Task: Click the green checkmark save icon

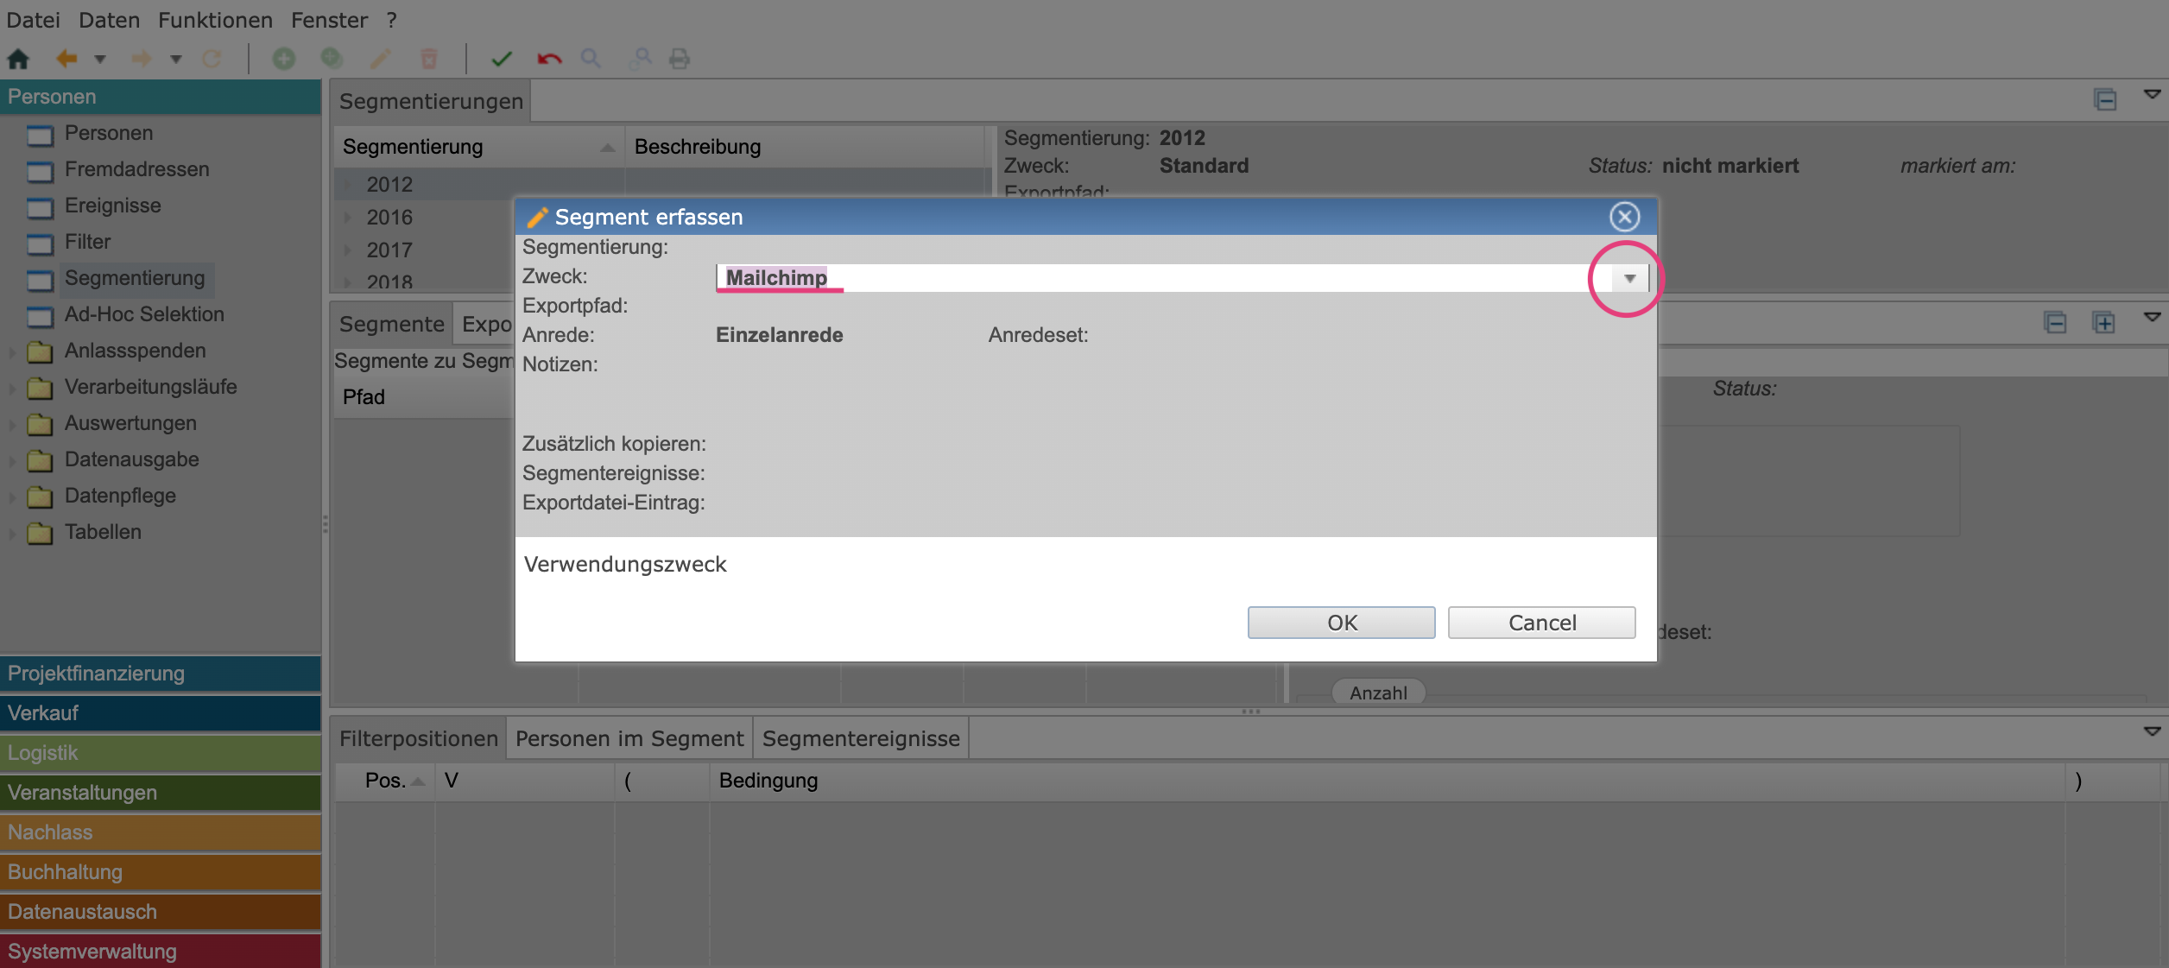Action: (x=501, y=59)
